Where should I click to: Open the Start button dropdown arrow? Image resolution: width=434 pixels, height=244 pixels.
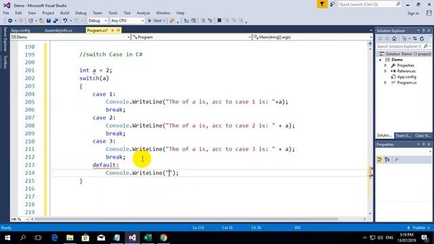pyautogui.click(x=164, y=21)
